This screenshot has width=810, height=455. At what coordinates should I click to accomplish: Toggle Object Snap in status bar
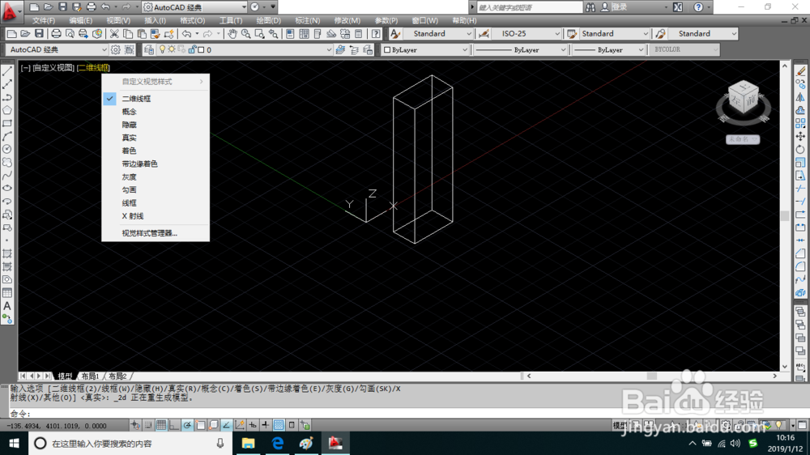tap(200, 426)
